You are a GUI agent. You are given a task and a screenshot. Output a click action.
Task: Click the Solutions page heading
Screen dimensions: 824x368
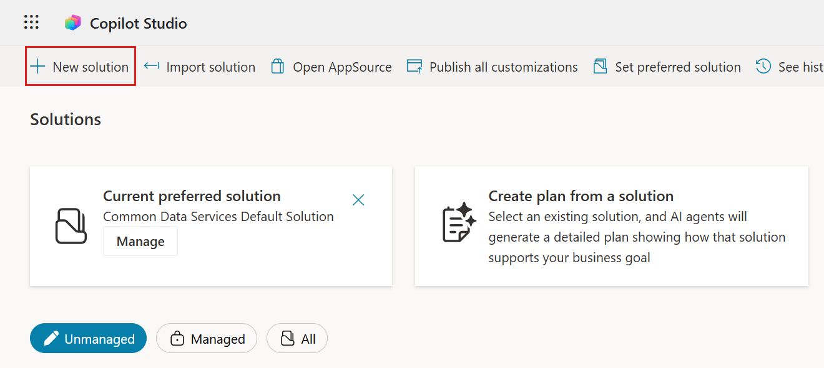66,120
